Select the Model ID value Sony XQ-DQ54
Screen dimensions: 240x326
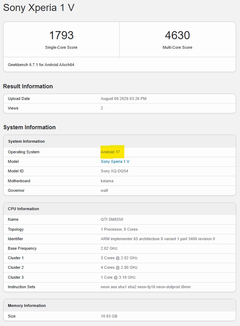click(114, 171)
